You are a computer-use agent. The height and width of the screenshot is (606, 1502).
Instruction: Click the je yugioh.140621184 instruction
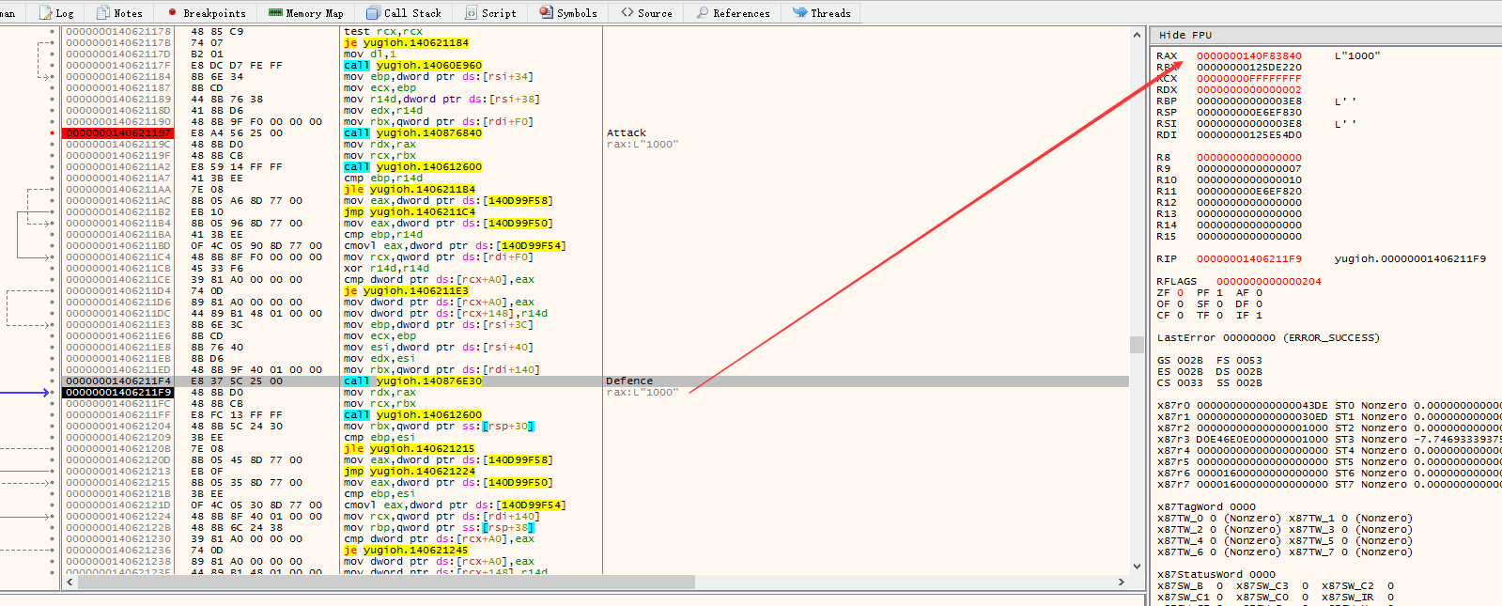[406, 43]
